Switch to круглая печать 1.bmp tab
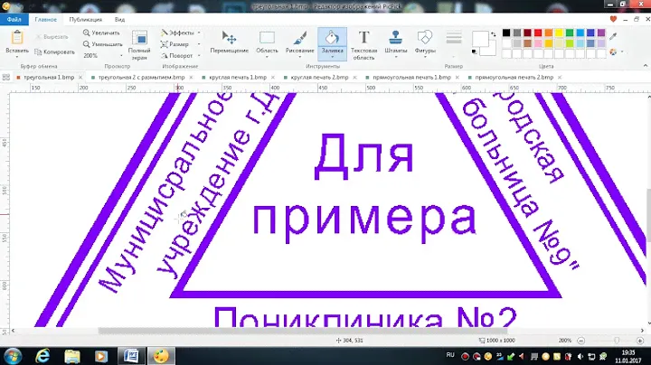Image resolution: width=651 pixels, height=365 pixels. (237, 78)
